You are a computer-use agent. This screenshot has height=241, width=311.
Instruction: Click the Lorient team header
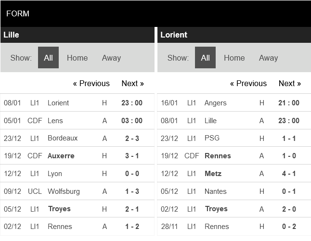174,35
